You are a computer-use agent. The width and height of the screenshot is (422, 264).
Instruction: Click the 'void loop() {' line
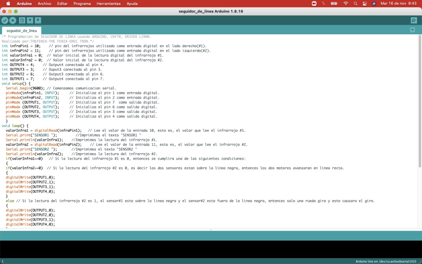pos(15,126)
